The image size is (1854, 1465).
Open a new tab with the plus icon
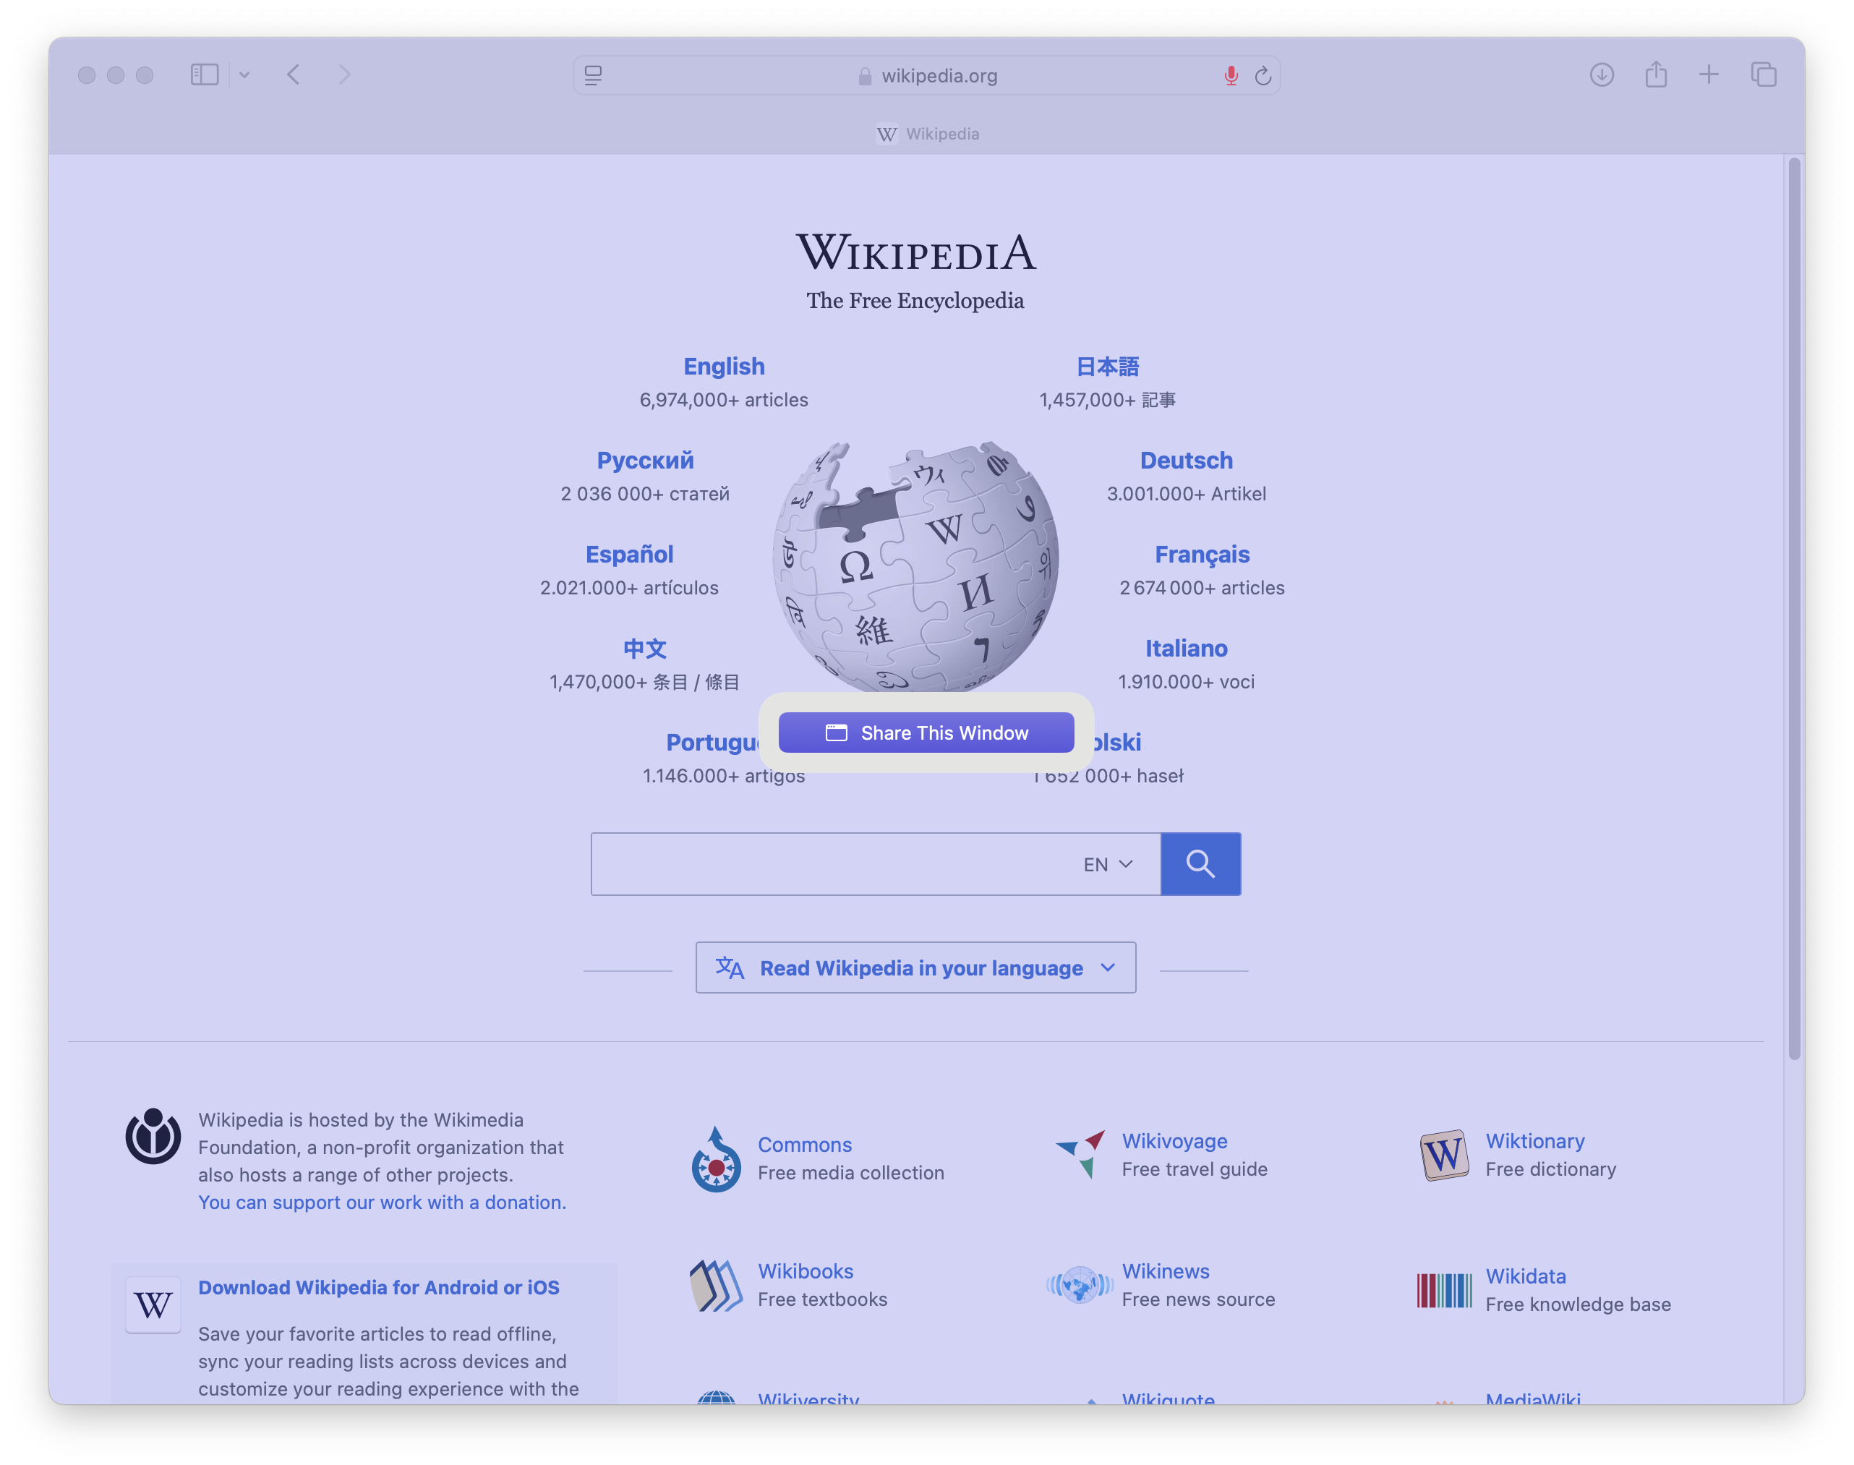(1709, 75)
